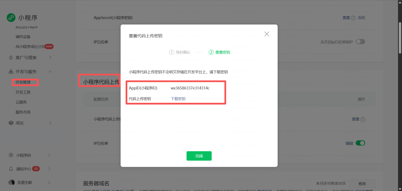Screen dimensions: 402x191
Task: Click the 通知中心 bell icon
Action: 11,169
